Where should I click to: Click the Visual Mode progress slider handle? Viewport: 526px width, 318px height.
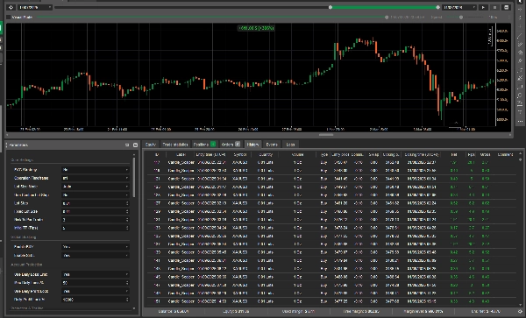click(x=387, y=18)
